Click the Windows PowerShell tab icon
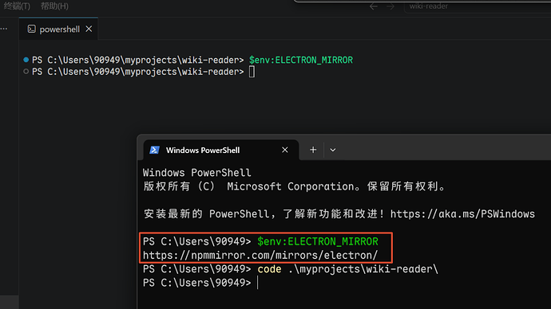551x309 pixels. [x=155, y=150]
